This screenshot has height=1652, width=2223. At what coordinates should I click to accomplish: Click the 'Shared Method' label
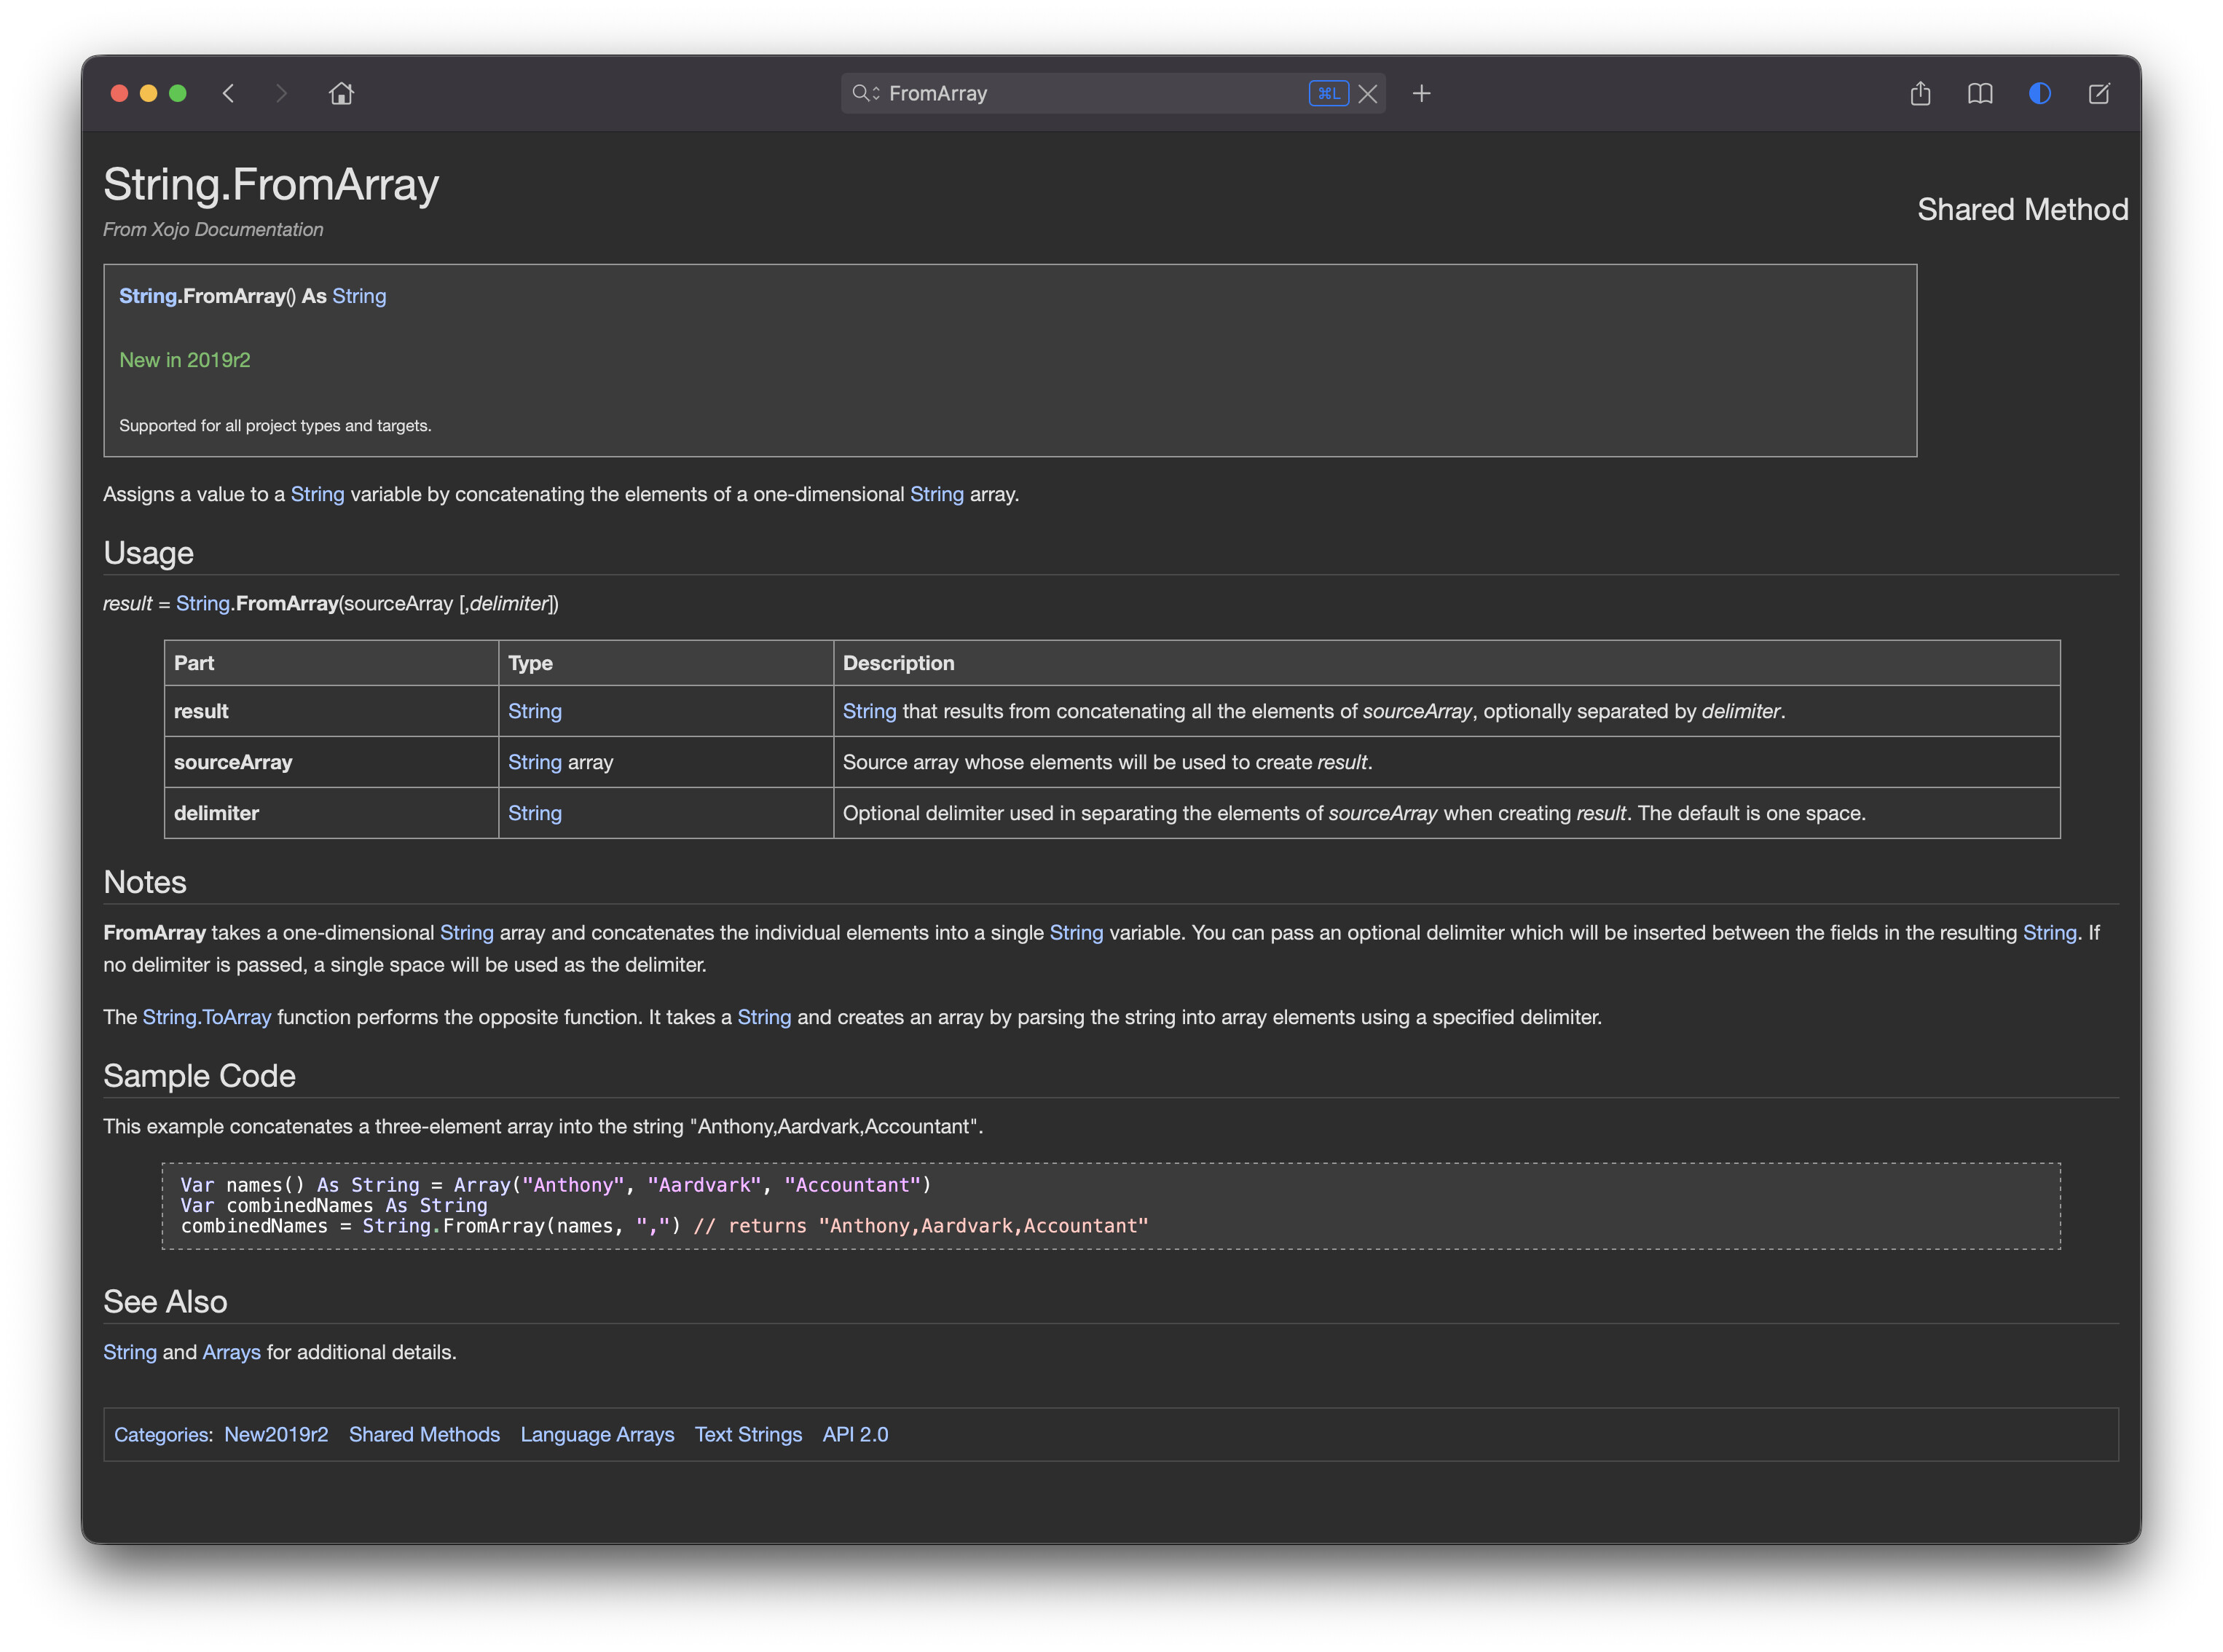pyautogui.click(x=2022, y=209)
